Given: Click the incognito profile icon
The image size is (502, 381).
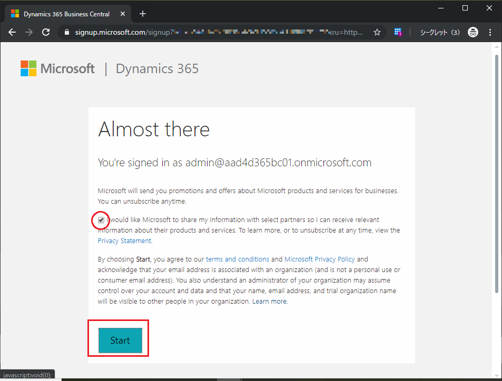Looking at the screenshot, I should click(x=473, y=32).
